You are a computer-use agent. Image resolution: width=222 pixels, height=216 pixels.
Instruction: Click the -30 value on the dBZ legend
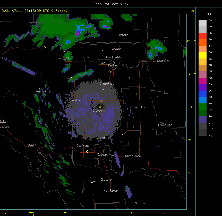[x=211, y=135]
